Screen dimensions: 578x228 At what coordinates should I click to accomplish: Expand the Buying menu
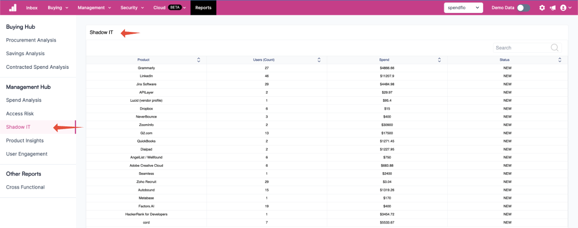[58, 8]
